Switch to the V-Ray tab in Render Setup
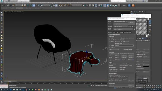This screenshot has width=162, height=91. point(114,32)
